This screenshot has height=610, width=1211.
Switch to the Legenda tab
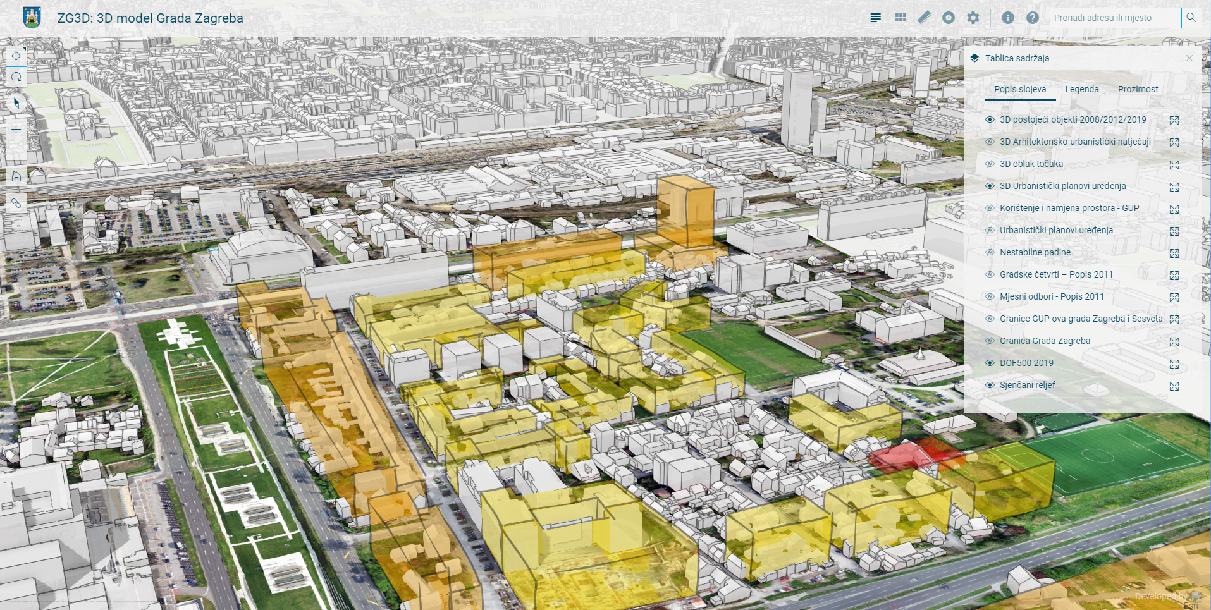click(1081, 89)
